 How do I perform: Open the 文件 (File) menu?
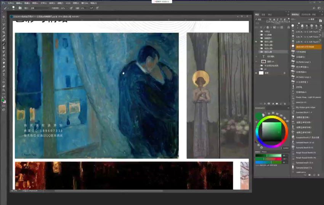tap(11, 3)
